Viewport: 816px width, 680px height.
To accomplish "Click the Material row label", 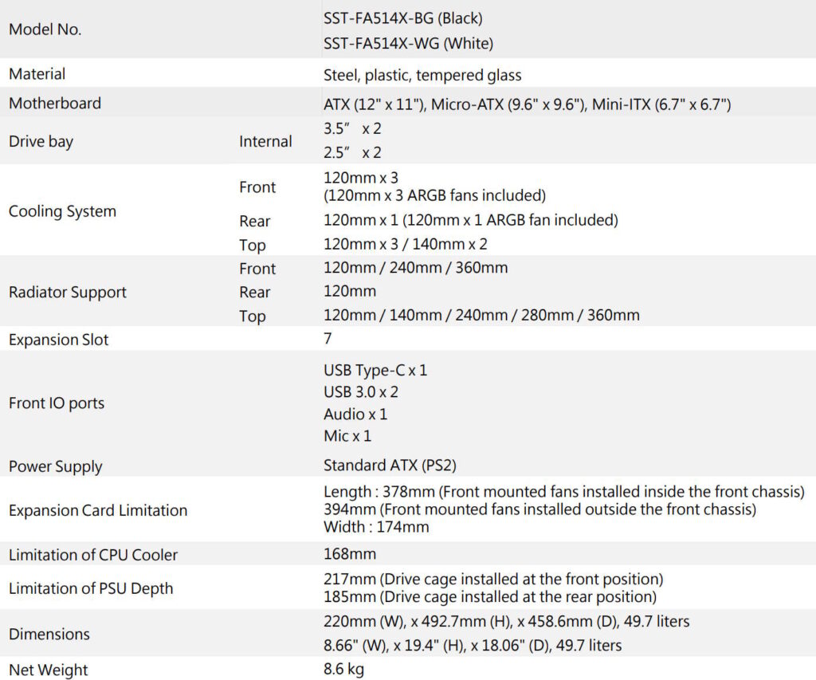I will pyautogui.click(x=37, y=74).
